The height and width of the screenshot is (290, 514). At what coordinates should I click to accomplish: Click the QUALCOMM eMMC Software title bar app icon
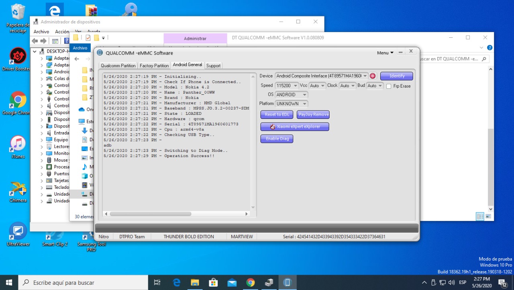[100, 53]
